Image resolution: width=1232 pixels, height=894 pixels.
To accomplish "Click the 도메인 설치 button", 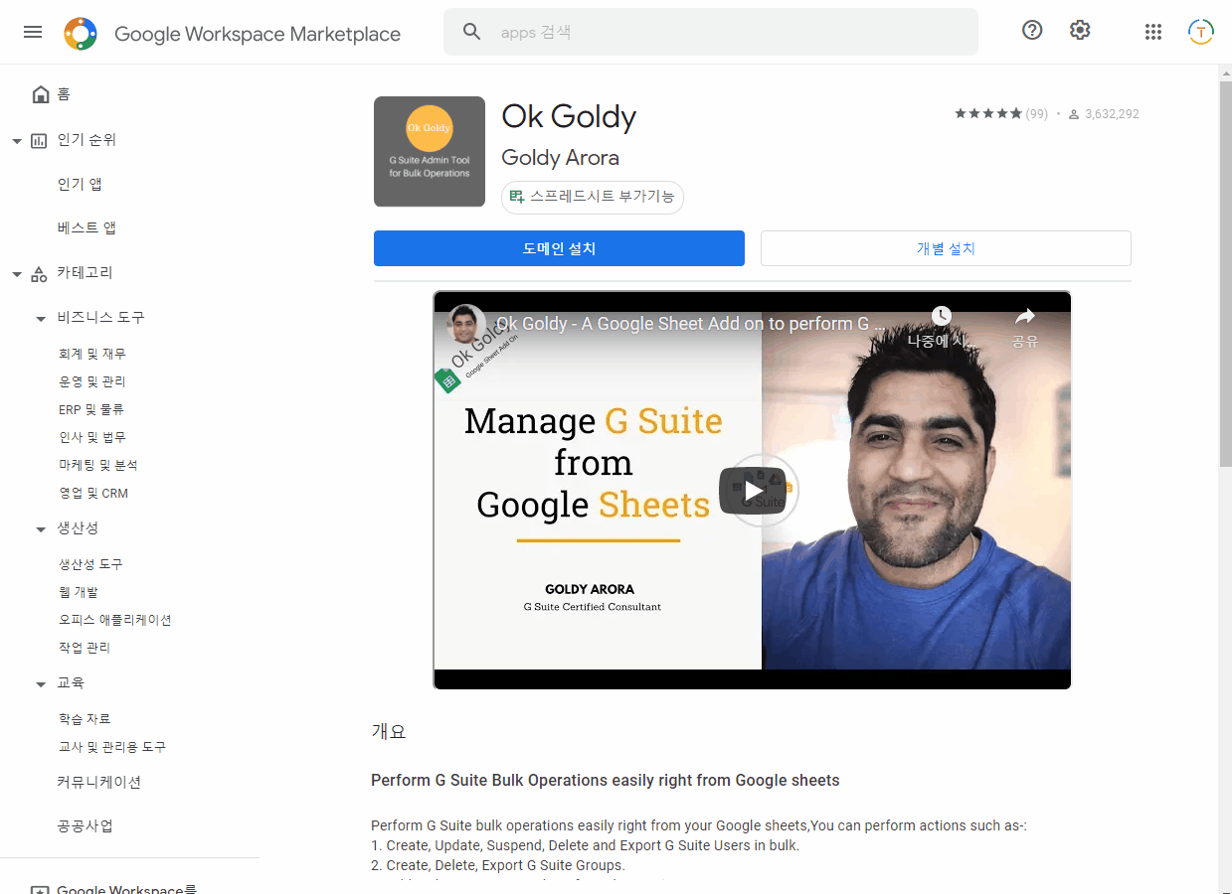I will point(559,248).
